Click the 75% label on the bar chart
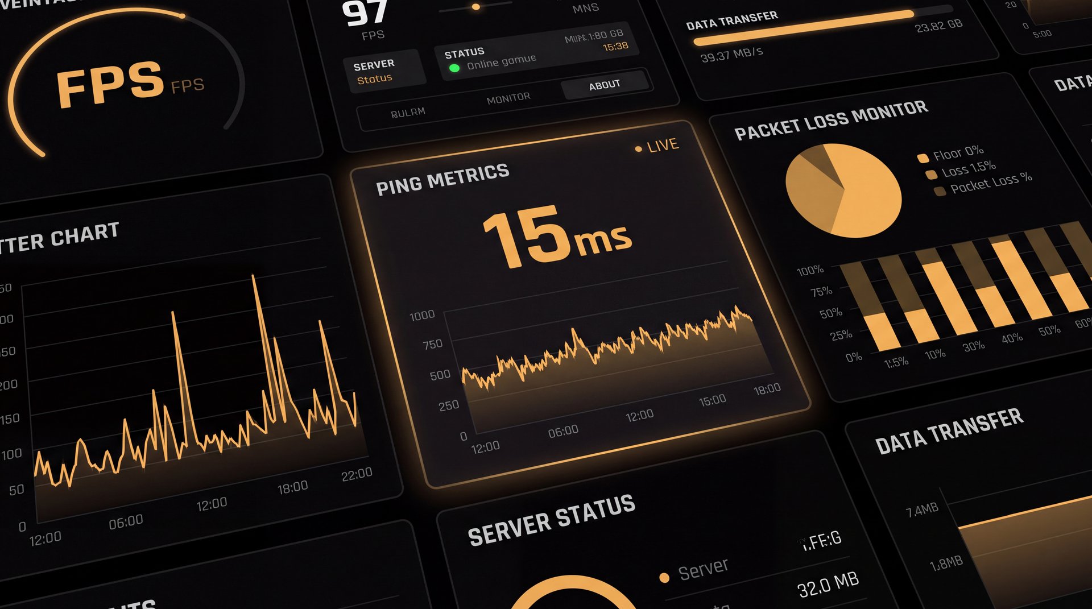Image resolution: width=1092 pixels, height=609 pixels. 821,292
